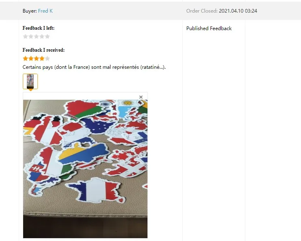The width and height of the screenshot is (301, 241).
Task: Rate five stars under Feedback I left
Action: coord(48,37)
